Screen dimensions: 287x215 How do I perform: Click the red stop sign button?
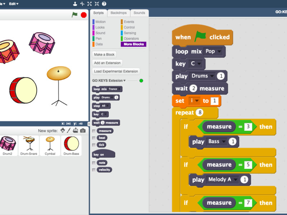tap(84, 15)
